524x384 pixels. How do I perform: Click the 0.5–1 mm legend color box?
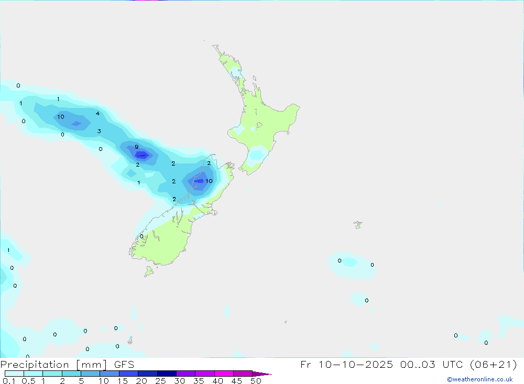[x=34, y=374]
